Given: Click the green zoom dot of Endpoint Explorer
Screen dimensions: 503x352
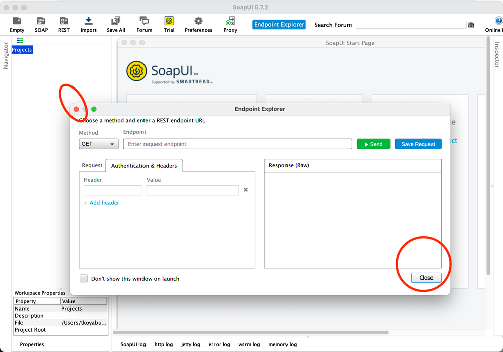Looking at the screenshot, I should [94, 109].
